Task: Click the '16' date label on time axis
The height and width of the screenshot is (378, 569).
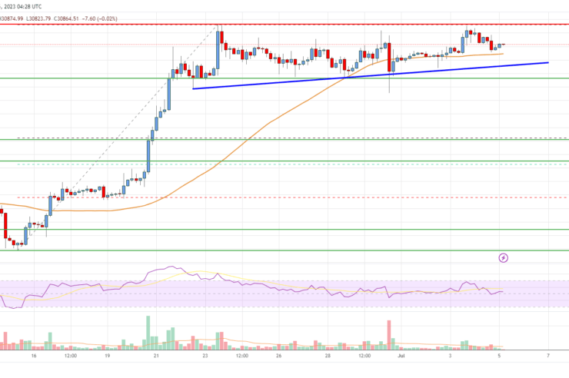Action: tap(34, 356)
